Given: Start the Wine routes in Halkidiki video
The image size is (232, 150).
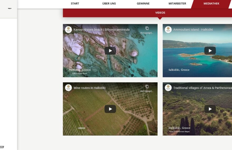Looking at the screenshot, I should (110, 109).
